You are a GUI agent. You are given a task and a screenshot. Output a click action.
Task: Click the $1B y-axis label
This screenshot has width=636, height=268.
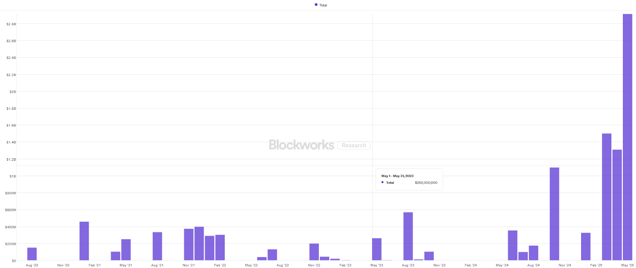[x=13, y=176]
